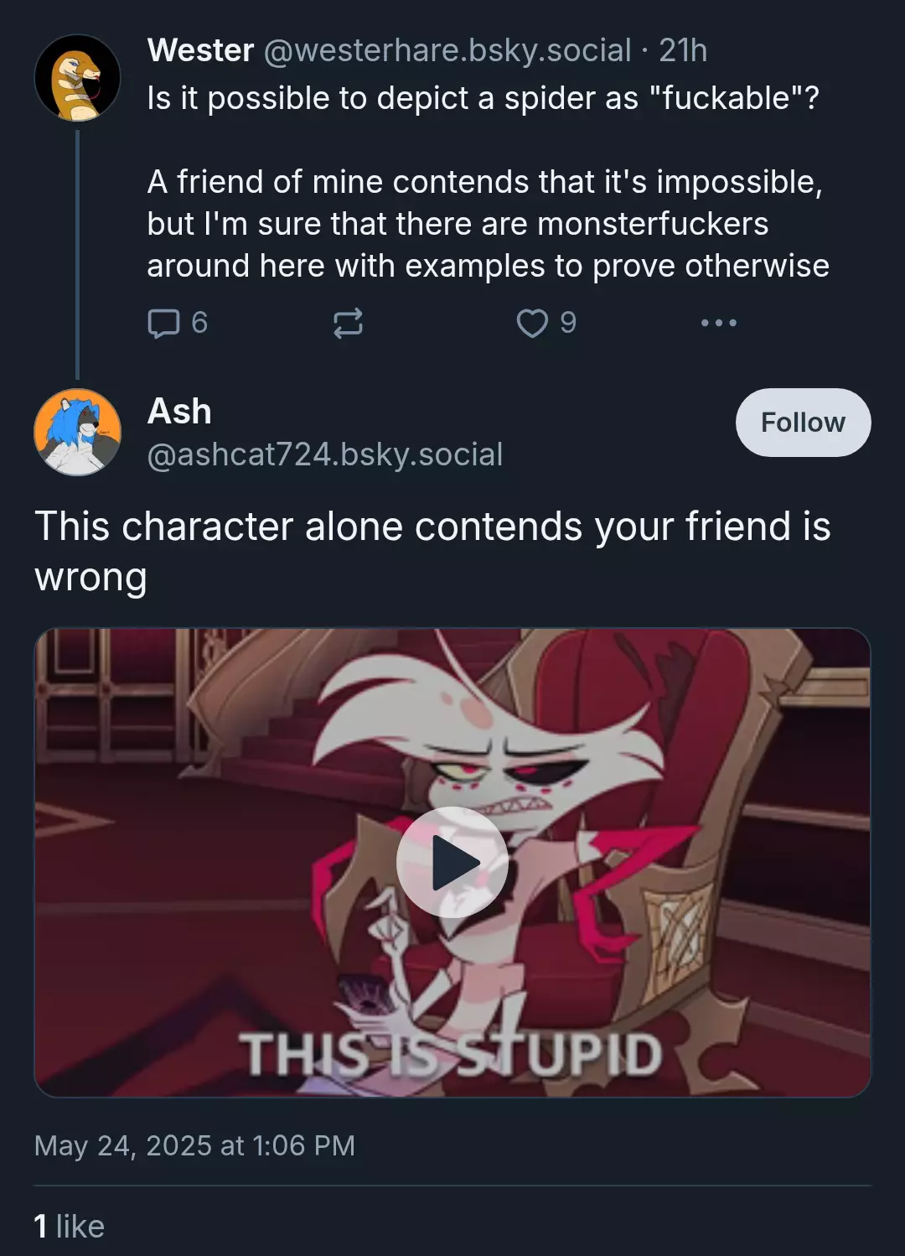Viewport: 905px width, 1256px height.
Task: Open the three-dot more options menu
Action: click(719, 323)
